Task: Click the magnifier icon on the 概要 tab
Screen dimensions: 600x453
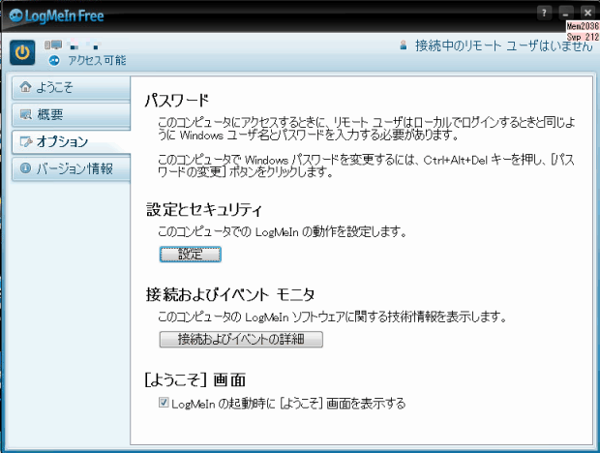Action: coord(25,114)
